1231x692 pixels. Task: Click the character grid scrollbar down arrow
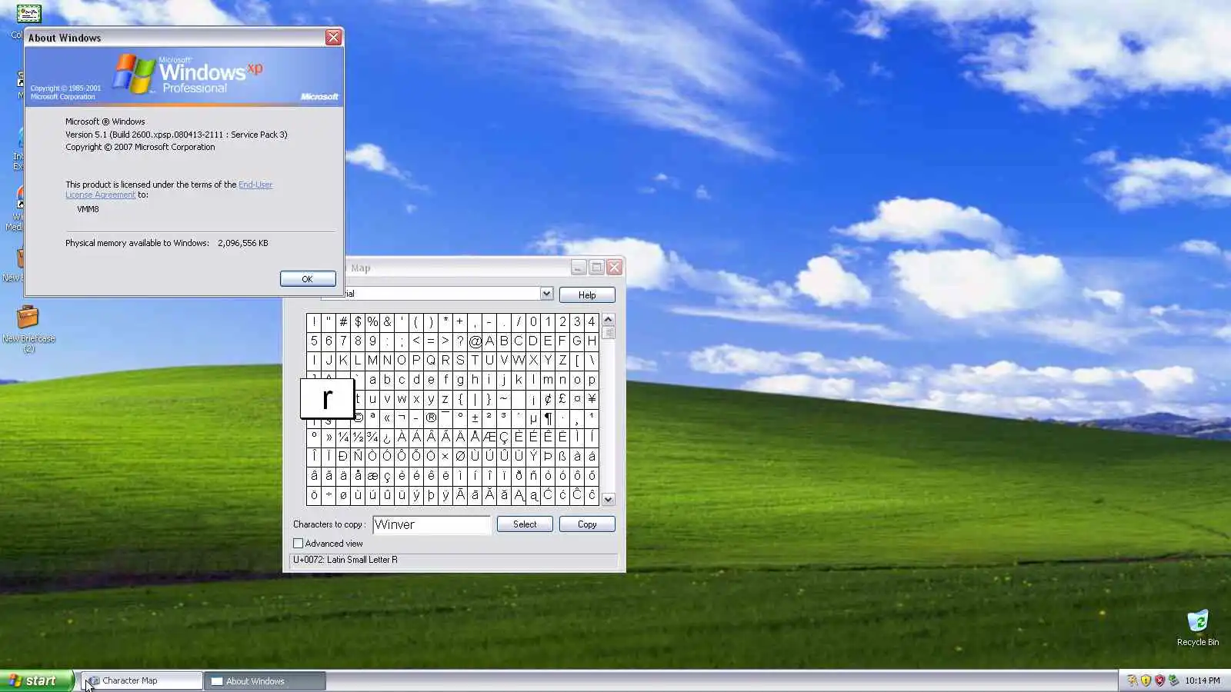pos(609,499)
